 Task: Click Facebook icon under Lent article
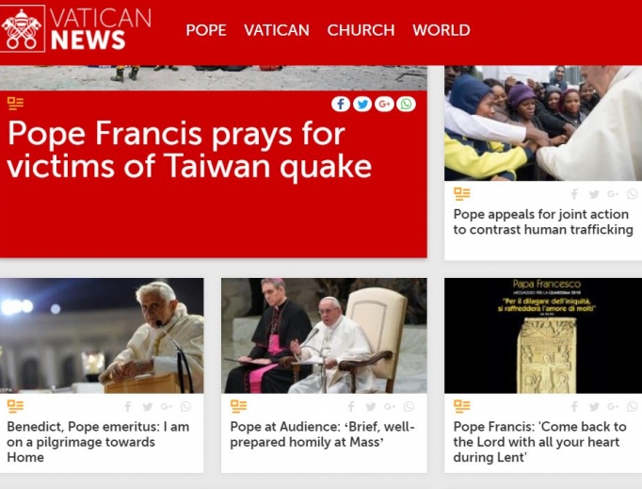(x=575, y=407)
